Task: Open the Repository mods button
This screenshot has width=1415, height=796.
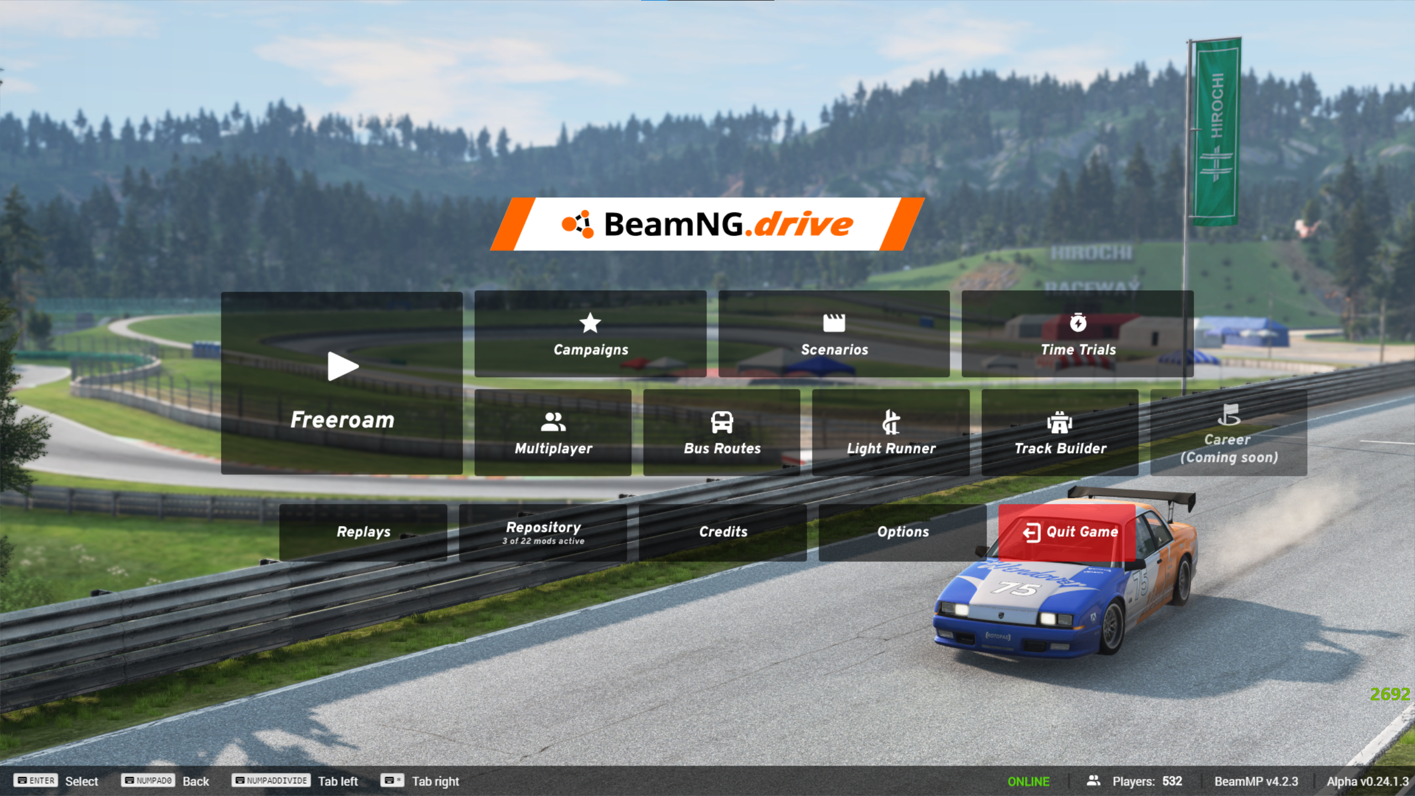Action: click(x=543, y=532)
